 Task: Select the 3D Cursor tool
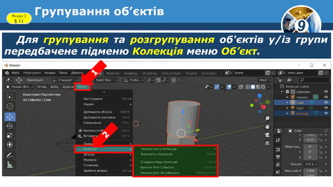[10, 106]
